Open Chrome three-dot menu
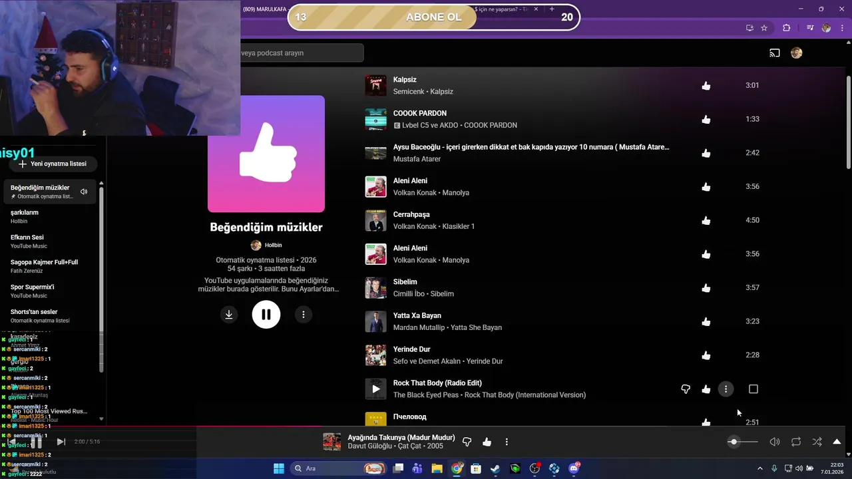Viewport: 852px width, 479px height. click(842, 28)
